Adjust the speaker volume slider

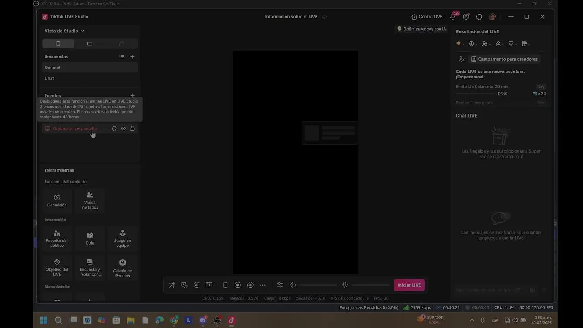(x=318, y=285)
